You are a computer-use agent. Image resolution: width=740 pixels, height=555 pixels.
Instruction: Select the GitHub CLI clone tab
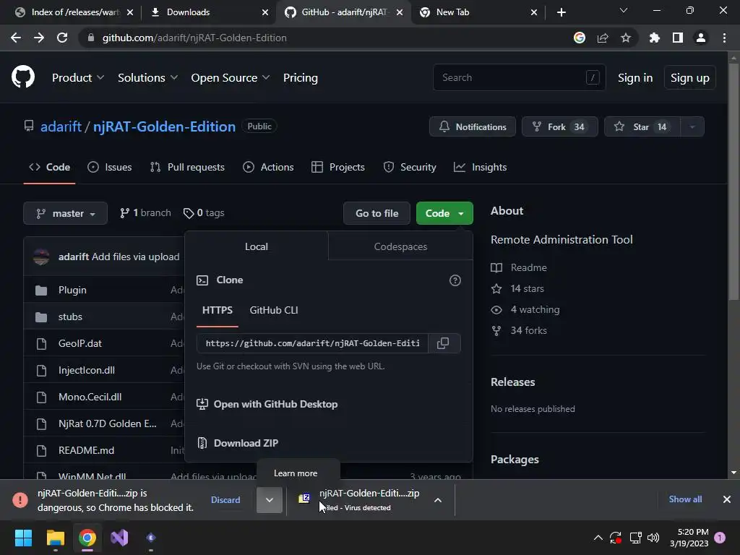(274, 310)
